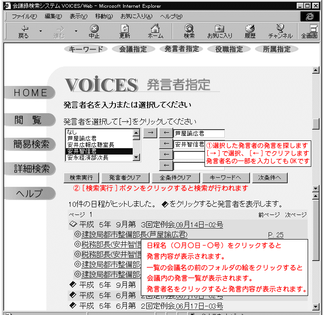Go to Home (ホーム) toolbar icon

tap(155, 31)
